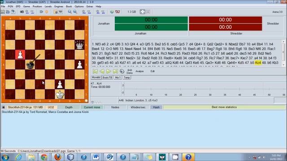Step back one move
Image resolution: width=287 pixels, height=161 pixels.
click(x=102, y=71)
